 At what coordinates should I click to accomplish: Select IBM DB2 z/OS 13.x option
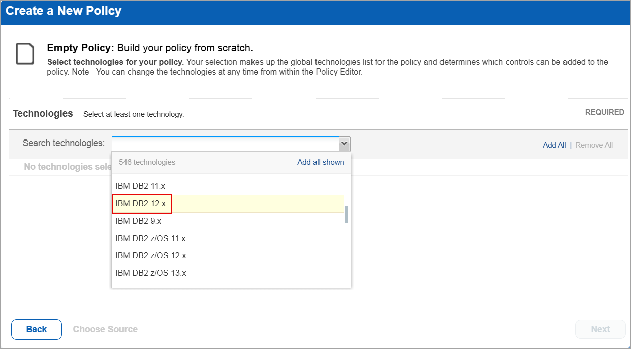(x=229, y=273)
